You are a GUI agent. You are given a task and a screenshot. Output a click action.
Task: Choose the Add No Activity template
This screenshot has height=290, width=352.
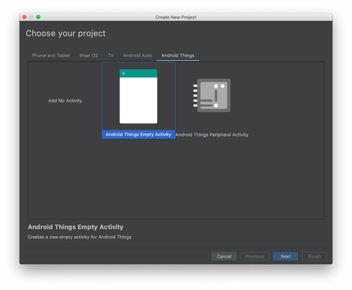coord(65,101)
